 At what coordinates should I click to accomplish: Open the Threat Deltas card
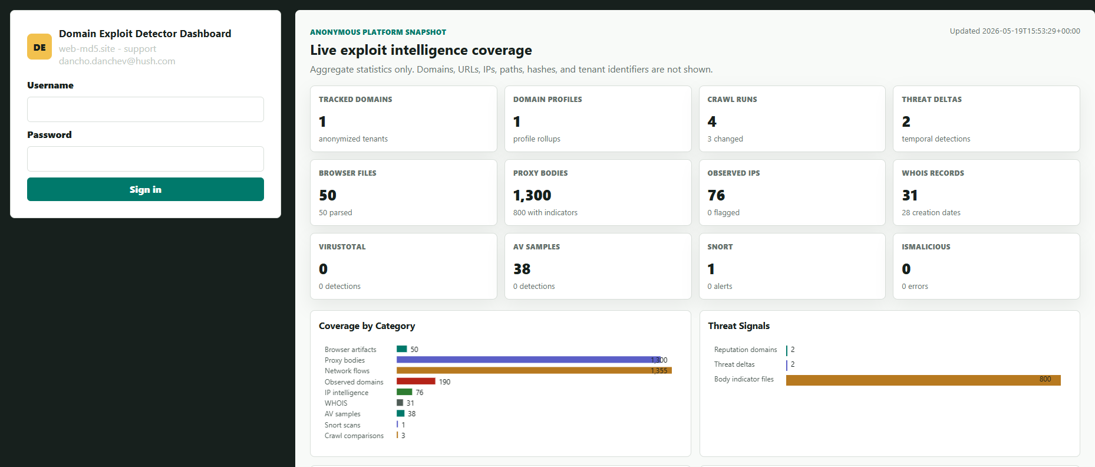[987, 119]
